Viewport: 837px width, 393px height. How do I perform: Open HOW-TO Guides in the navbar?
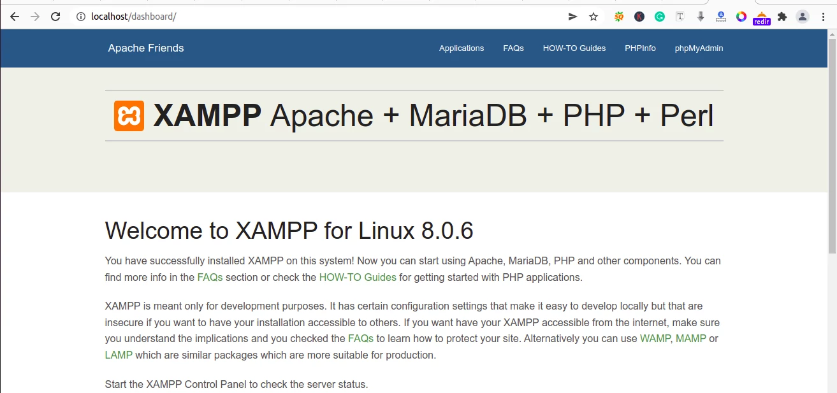[574, 48]
